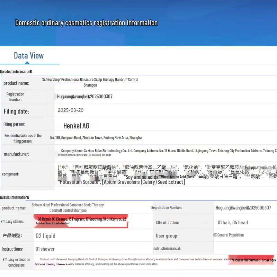This screenshot has width=277, height=277.
Task: Click claims line 'Anti-hair loss, 23 anti-dandruff'
Action: (53, 223)
